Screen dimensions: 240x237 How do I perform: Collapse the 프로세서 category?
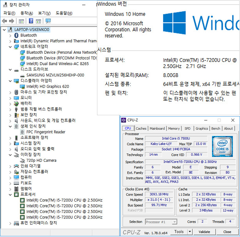pyautogui.click(x=10, y=195)
